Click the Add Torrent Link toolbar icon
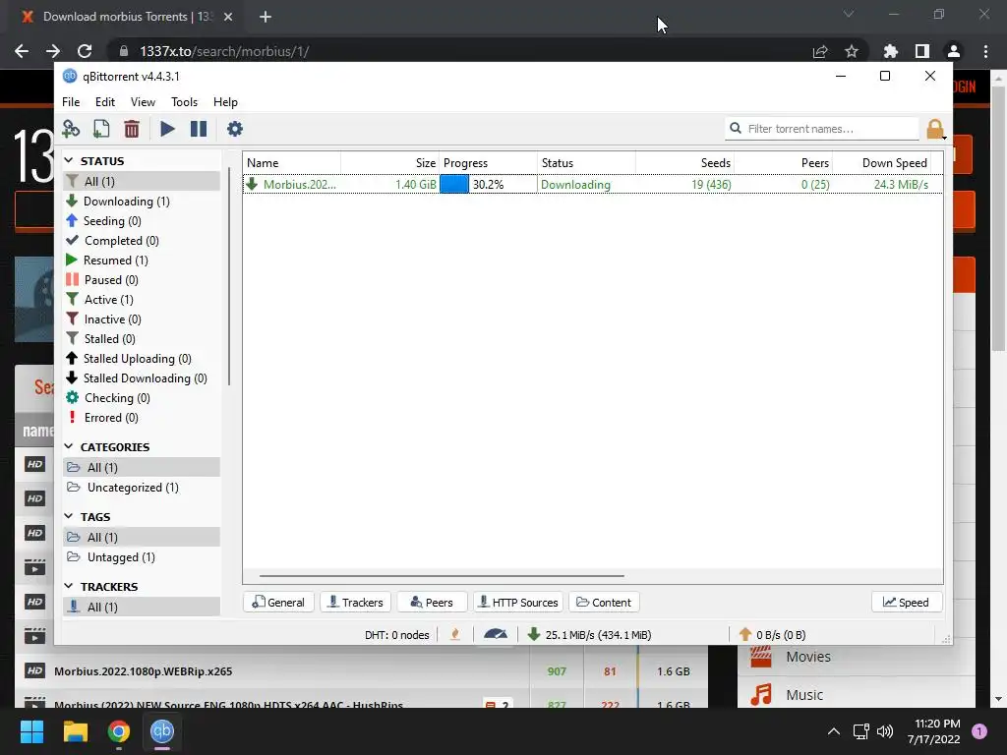 point(71,129)
